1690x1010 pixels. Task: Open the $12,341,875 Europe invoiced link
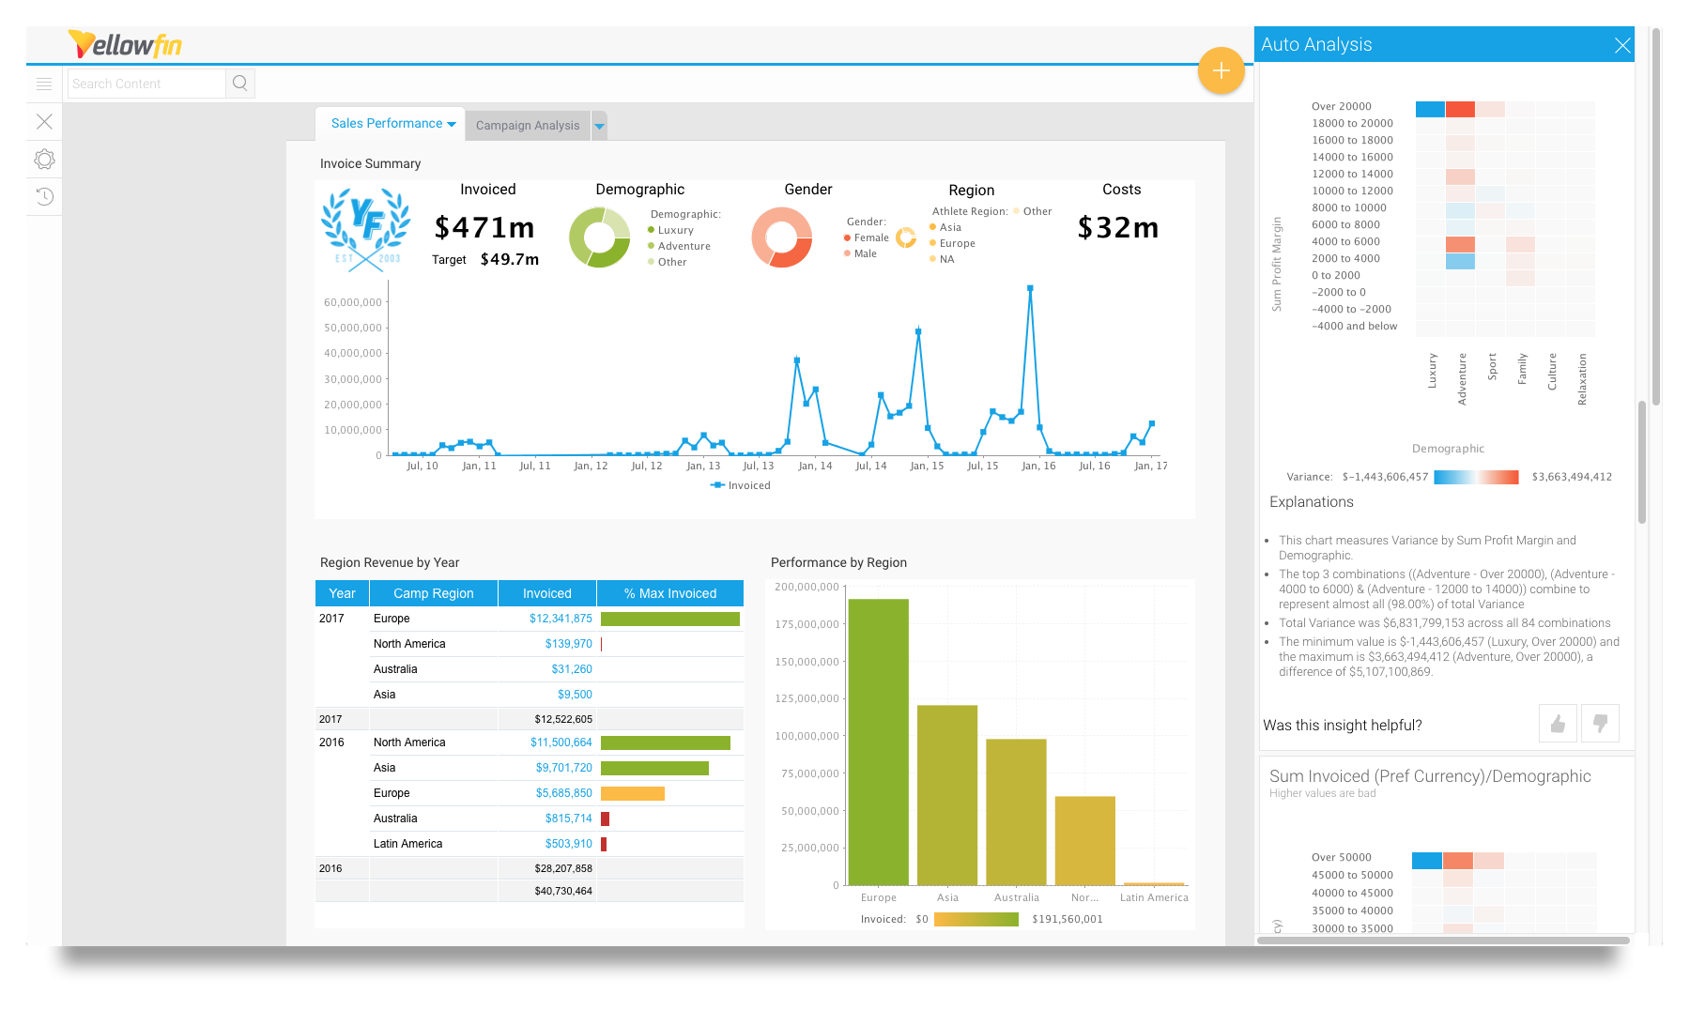coord(561,619)
